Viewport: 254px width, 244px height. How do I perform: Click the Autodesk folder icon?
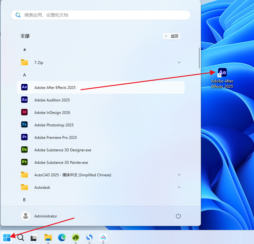pos(24,187)
